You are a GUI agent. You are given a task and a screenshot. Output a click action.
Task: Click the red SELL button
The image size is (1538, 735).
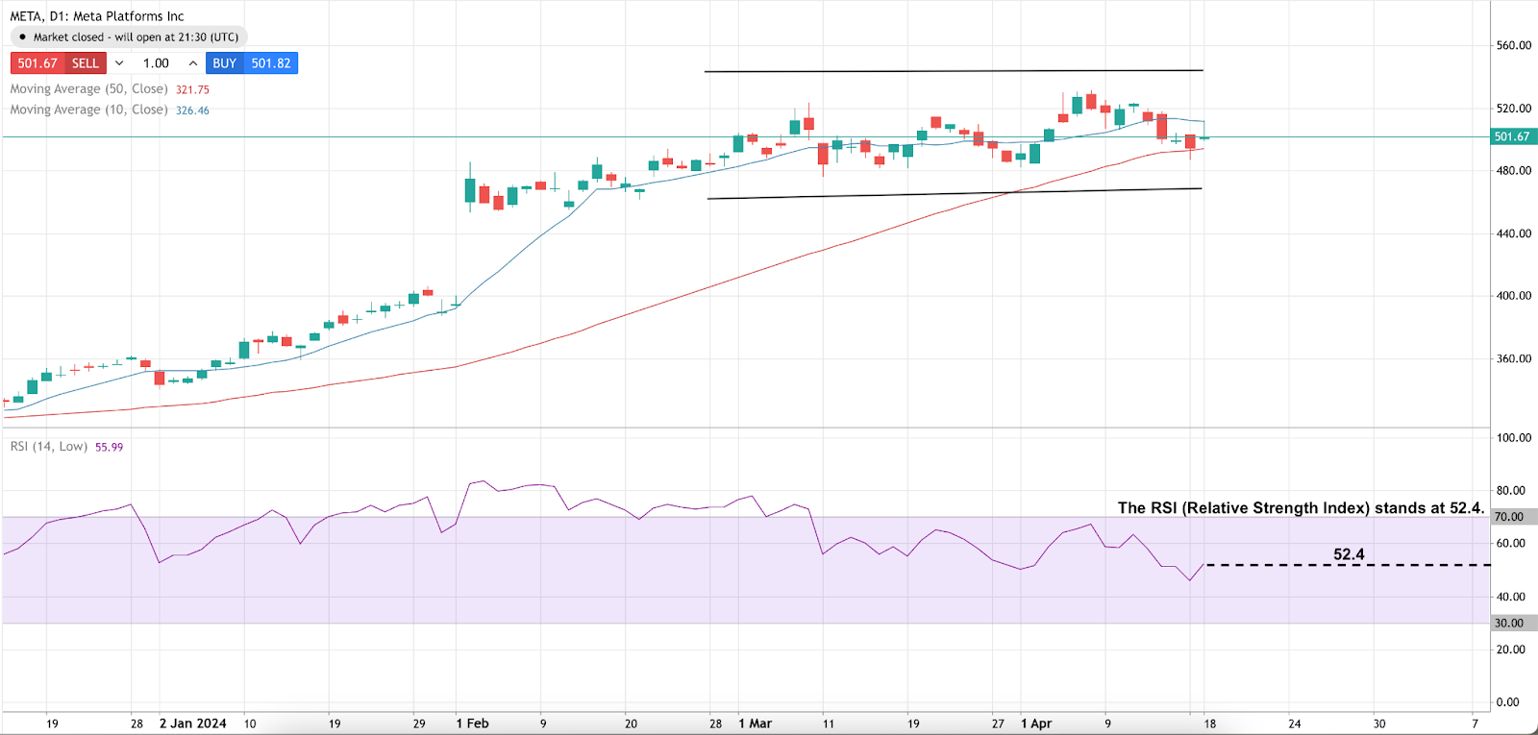point(58,63)
